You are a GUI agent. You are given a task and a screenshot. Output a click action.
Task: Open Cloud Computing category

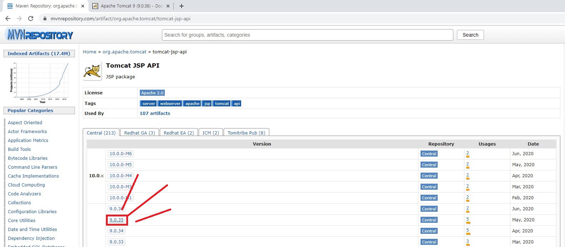coord(26,185)
